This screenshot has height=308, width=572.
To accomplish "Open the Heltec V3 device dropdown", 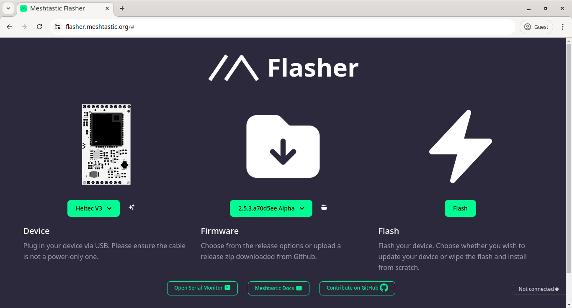I will [x=93, y=208].
